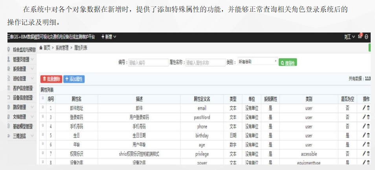
Task: Delete the passWord attribute via trash icon
Action: [368, 117]
